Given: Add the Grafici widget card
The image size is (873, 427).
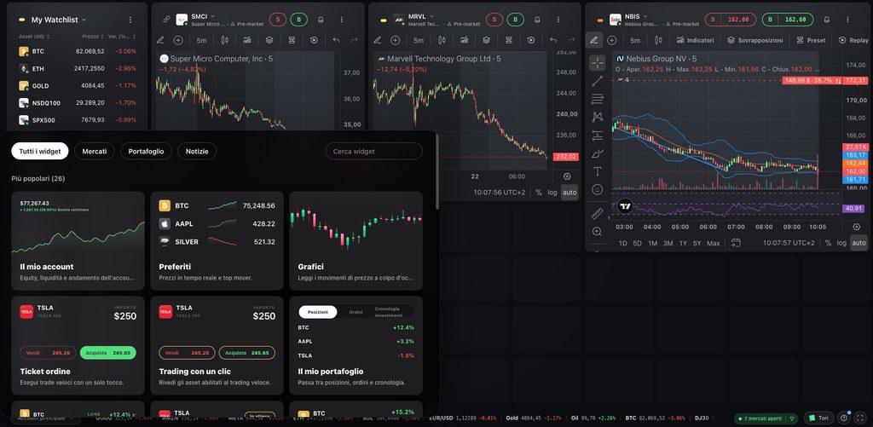Looking at the screenshot, I should coord(356,240).
